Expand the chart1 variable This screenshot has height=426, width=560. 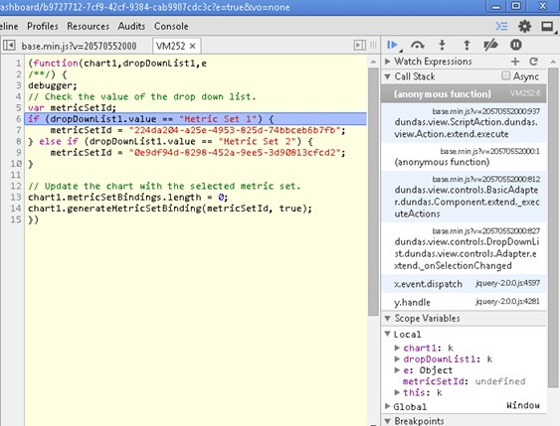tap(397, 348)
